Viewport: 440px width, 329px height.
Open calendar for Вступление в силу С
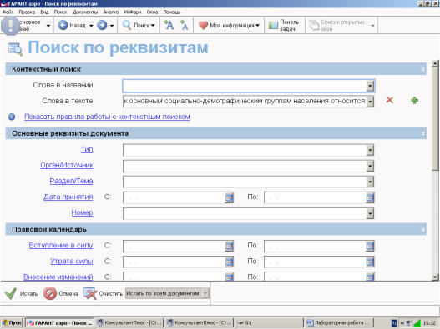(229, 246)
